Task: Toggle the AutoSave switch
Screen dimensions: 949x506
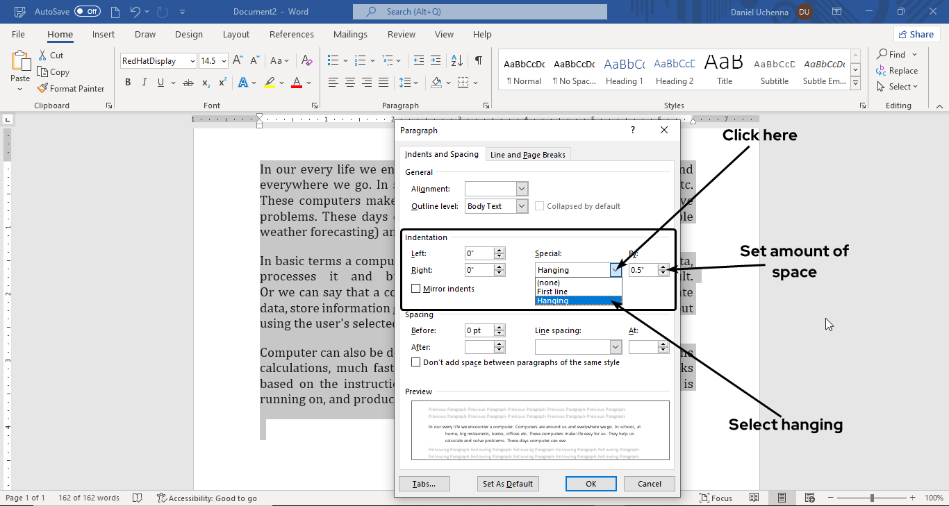Action: tap(87, 12)
